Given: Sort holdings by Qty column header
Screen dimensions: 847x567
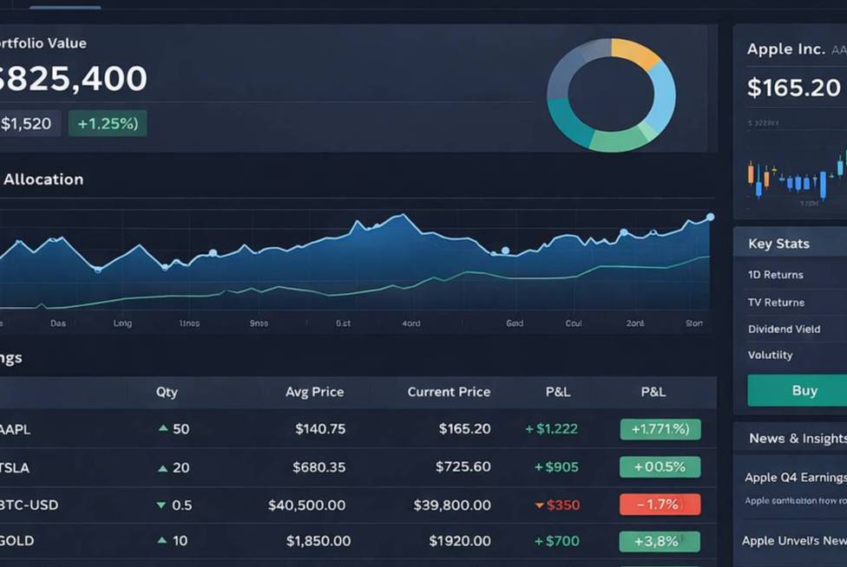Looking at the screenshot, I should click(x=167, y=392).
